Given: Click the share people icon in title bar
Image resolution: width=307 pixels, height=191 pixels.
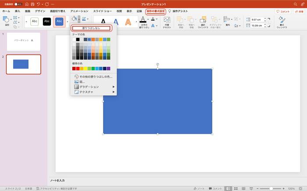Looking at the screenshot, I should click(x=303, y=4).
